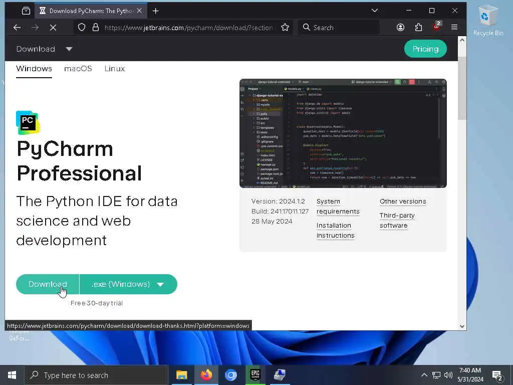
Task: Open Firefox account icon
Action: tap(400, 28)
